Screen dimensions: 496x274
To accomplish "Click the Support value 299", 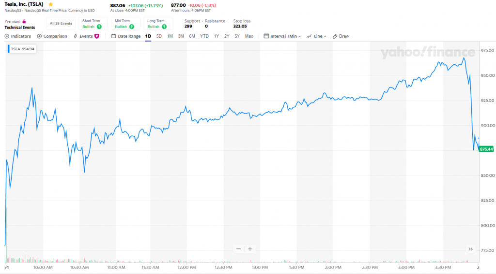I will 188,26.
